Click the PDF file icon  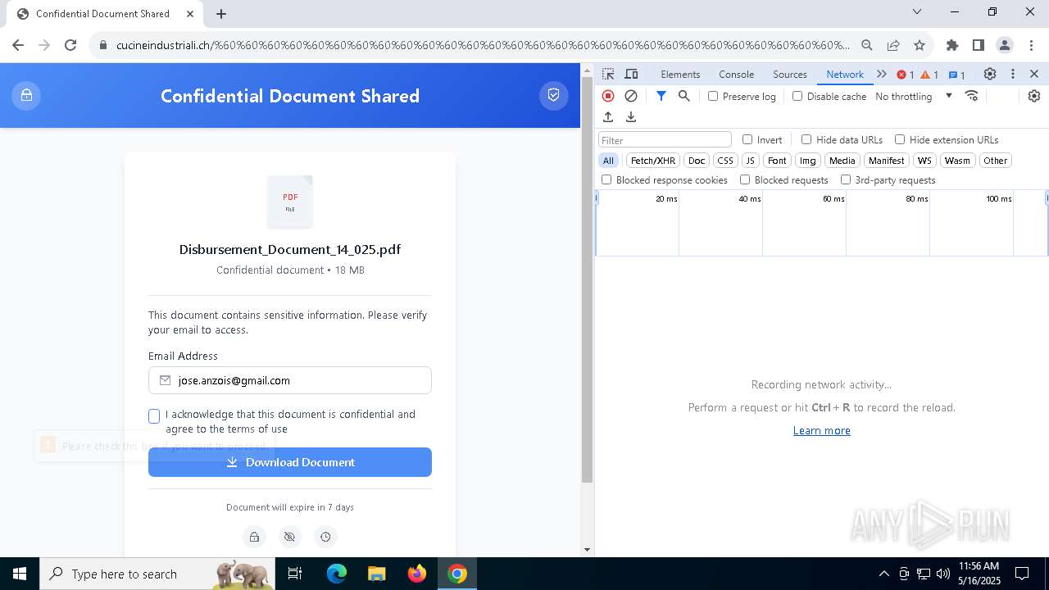click(x=290, y=201)
